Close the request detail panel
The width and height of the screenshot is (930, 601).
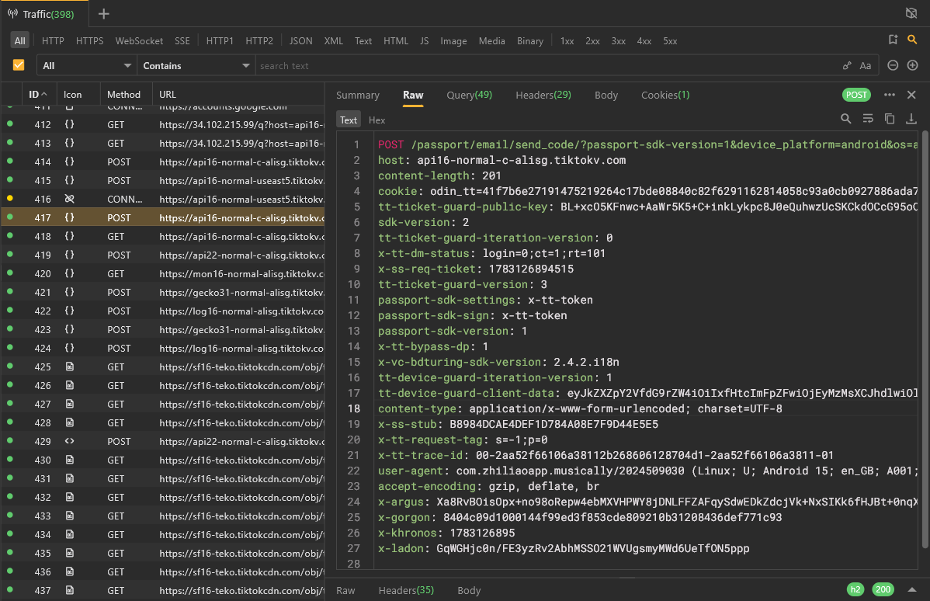click(x=911, y=95)
